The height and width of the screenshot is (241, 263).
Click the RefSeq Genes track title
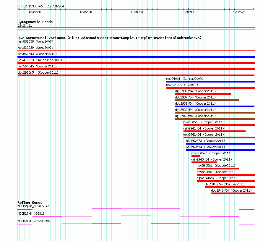coord(30,203)
